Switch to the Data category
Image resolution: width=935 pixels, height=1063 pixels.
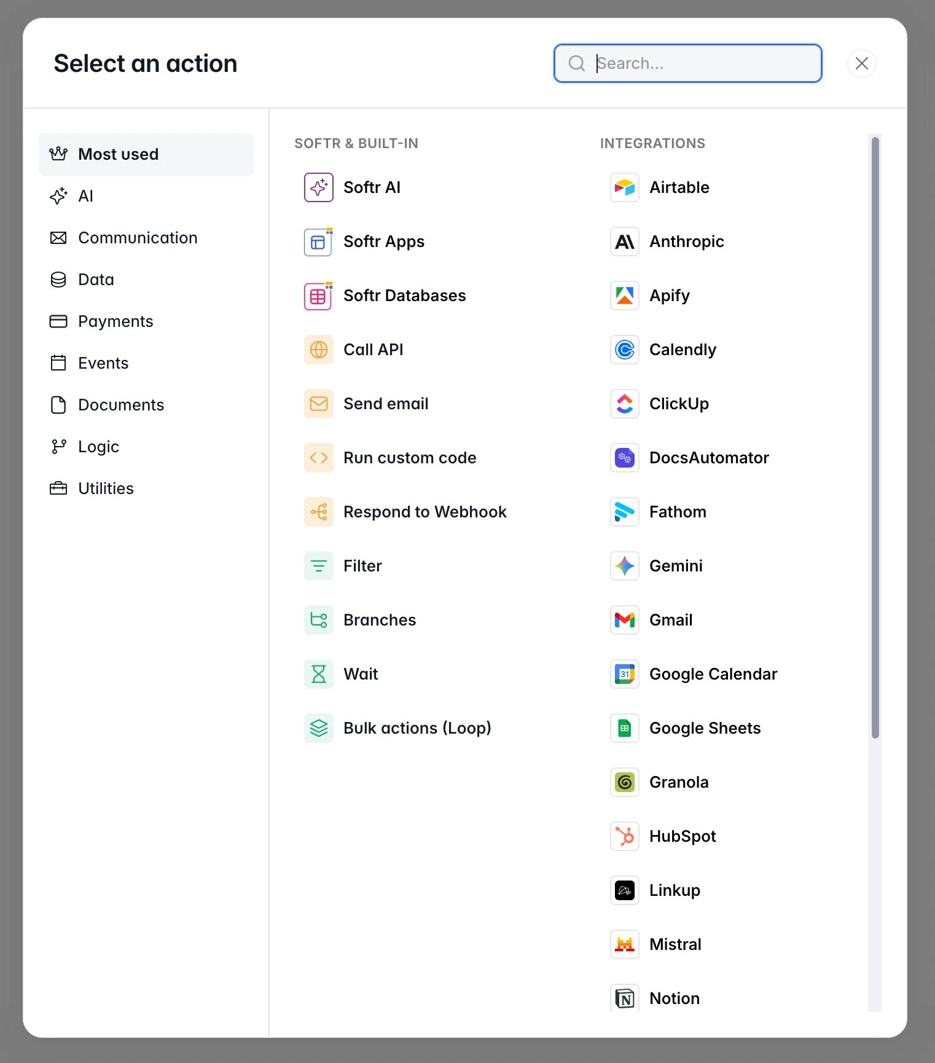146,280
